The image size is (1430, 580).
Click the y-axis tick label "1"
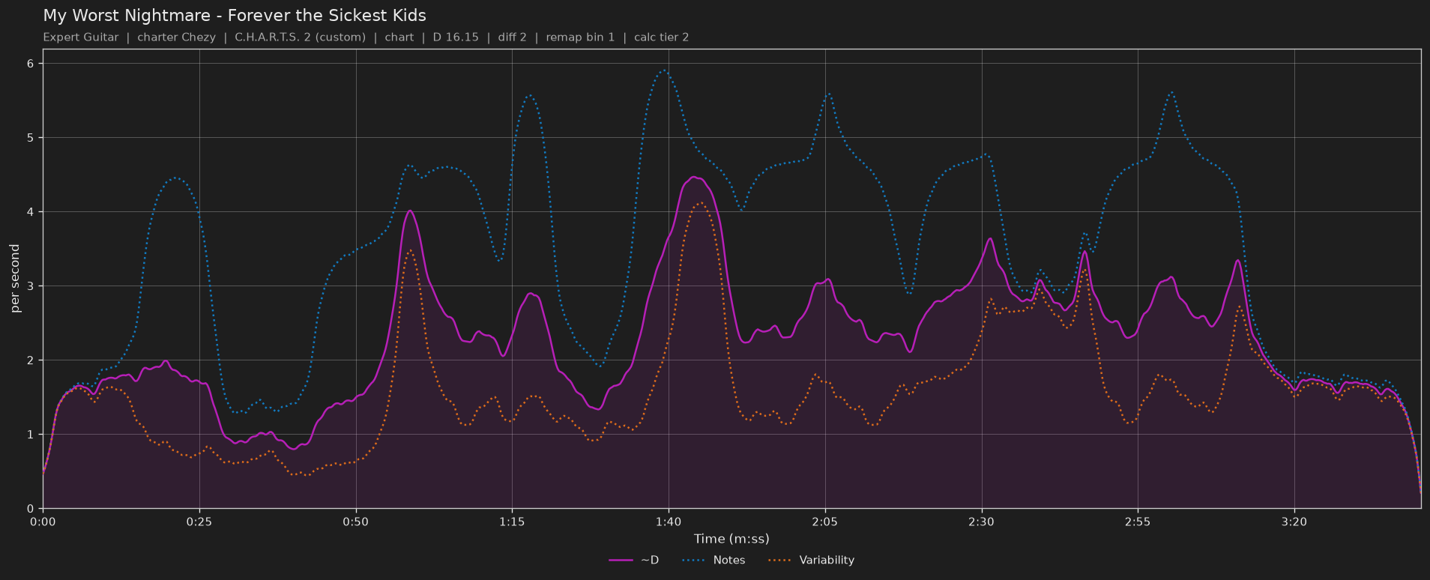click(x=31, y=435)
